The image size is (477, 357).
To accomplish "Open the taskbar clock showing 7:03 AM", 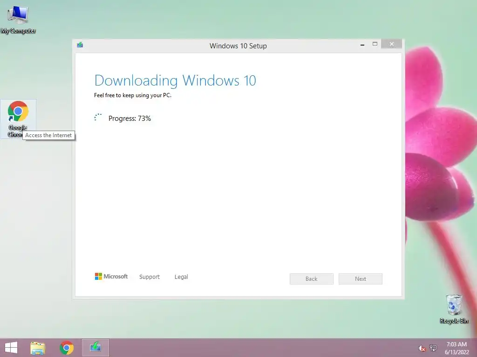I will click(457, 348).
